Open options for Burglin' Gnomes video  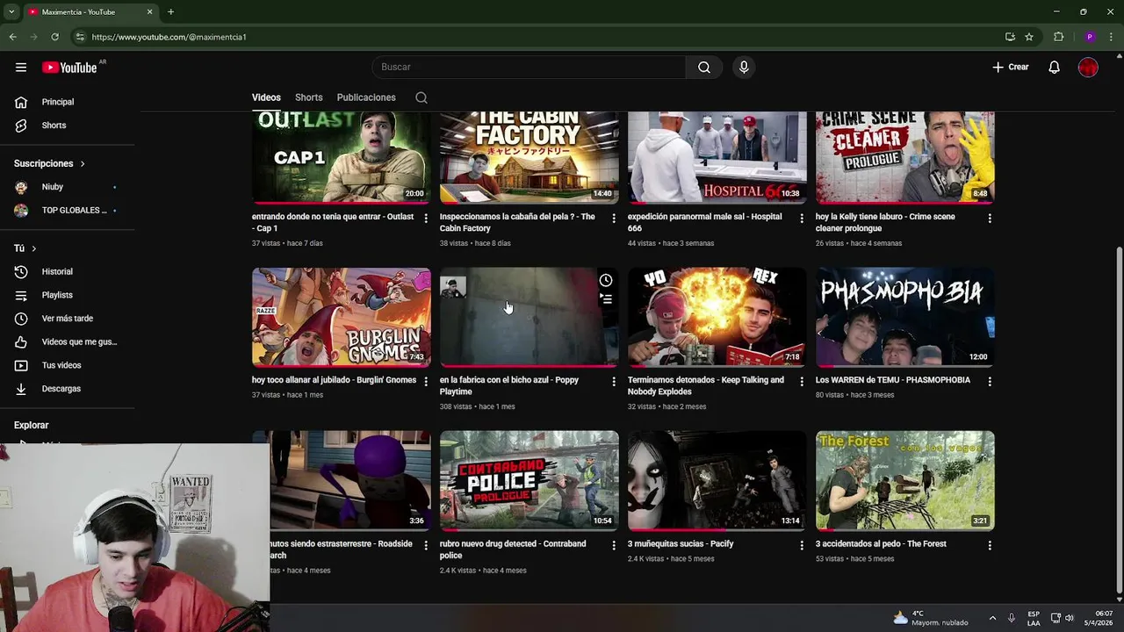(x=426, y=381)
